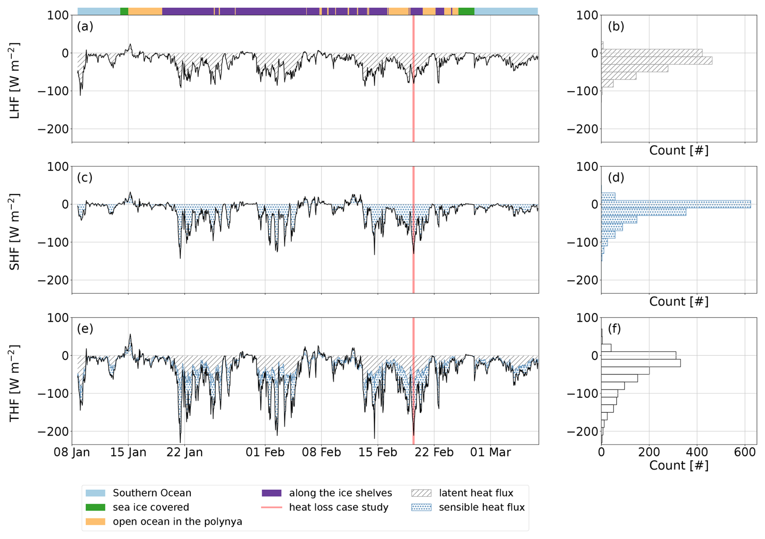Image resolution: width=765 pixels, height=539 pixels.
Task: Click the 01 Mar date tick label
Action: (490, 452)
